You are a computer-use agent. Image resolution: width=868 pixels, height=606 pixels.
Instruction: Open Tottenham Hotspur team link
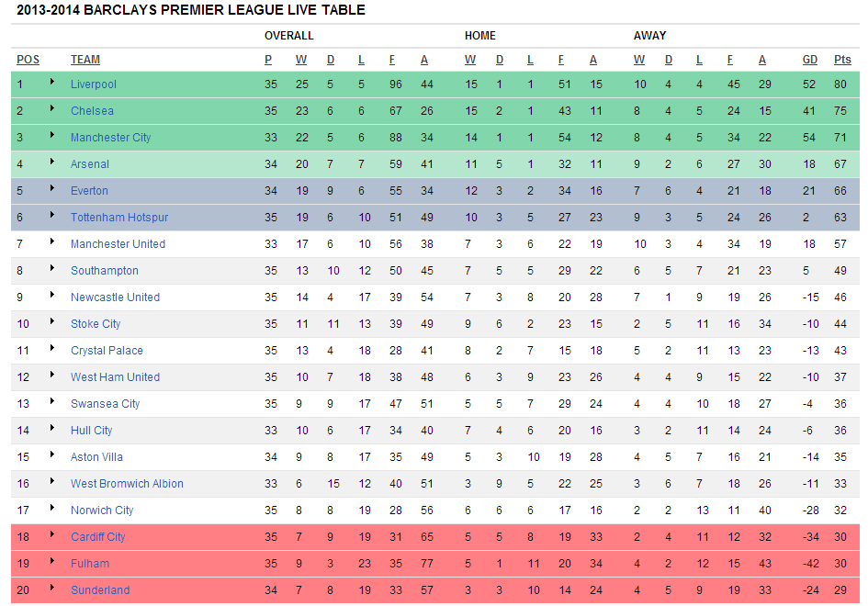[x=119, y=218]
